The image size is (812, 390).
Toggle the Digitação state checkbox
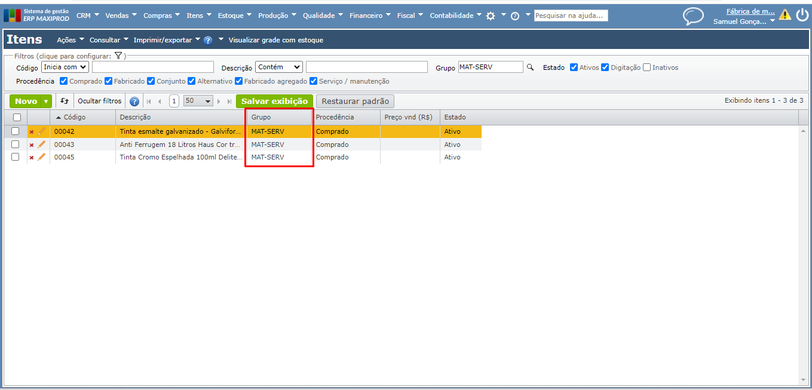(605, 67)
